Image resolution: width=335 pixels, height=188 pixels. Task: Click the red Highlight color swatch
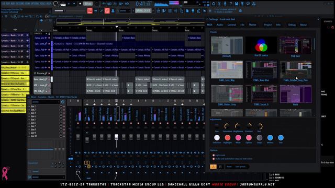point(228,138)
